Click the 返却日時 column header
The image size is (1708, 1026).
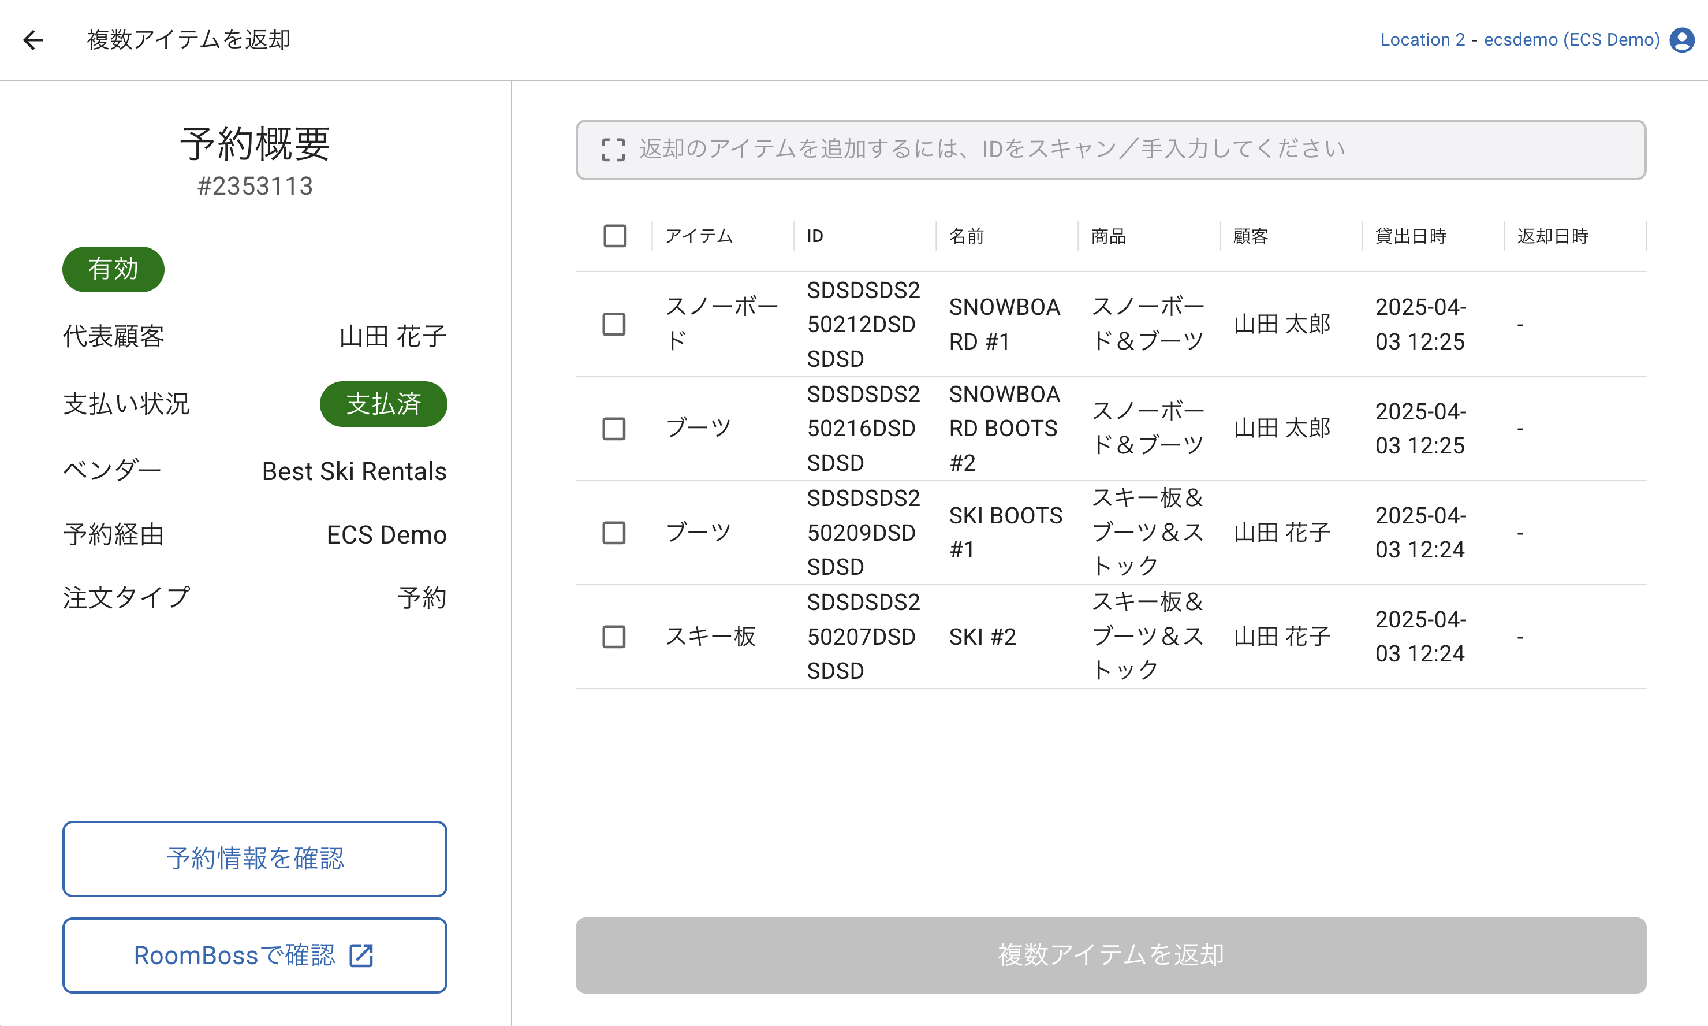[1552, 236]
